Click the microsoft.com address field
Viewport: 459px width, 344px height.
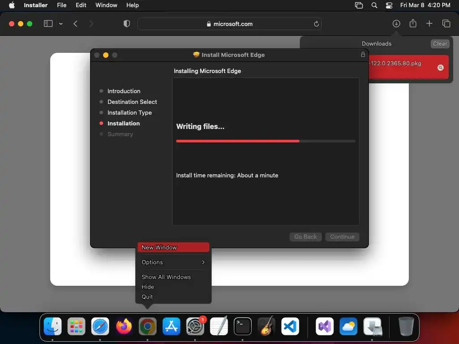click(229, 24)
